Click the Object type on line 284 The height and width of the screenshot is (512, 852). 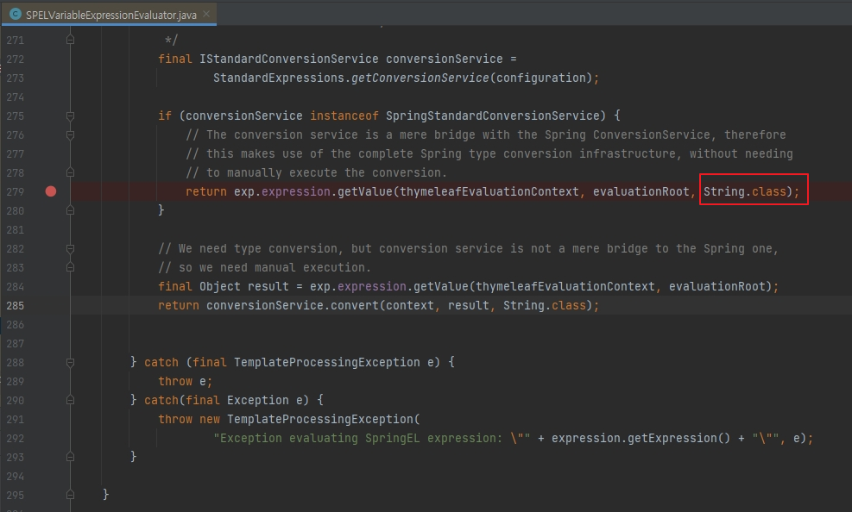[220, 286]
